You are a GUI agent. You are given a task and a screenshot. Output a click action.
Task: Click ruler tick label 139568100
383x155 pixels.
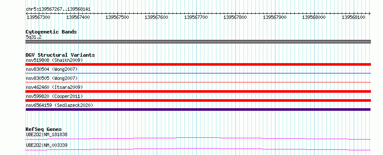353,18
